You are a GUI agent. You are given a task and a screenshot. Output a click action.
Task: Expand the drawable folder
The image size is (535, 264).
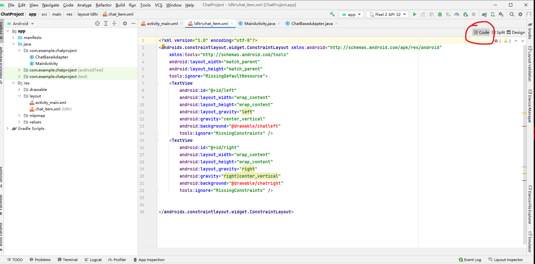point(19,90)
